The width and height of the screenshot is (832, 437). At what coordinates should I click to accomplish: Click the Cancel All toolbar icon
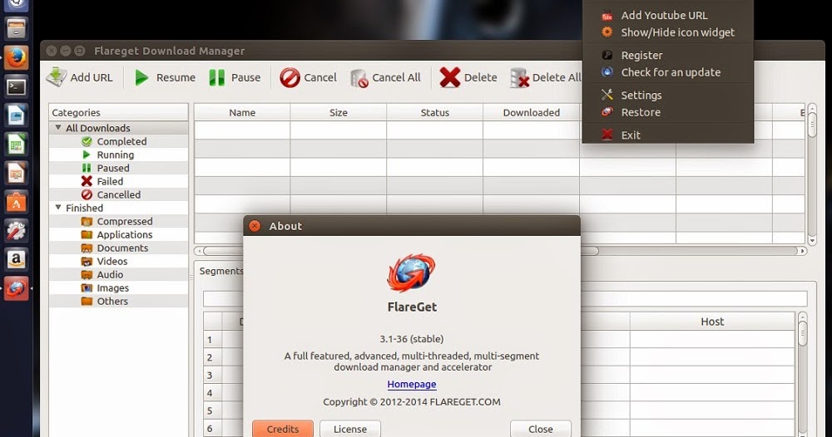[359, 78]
